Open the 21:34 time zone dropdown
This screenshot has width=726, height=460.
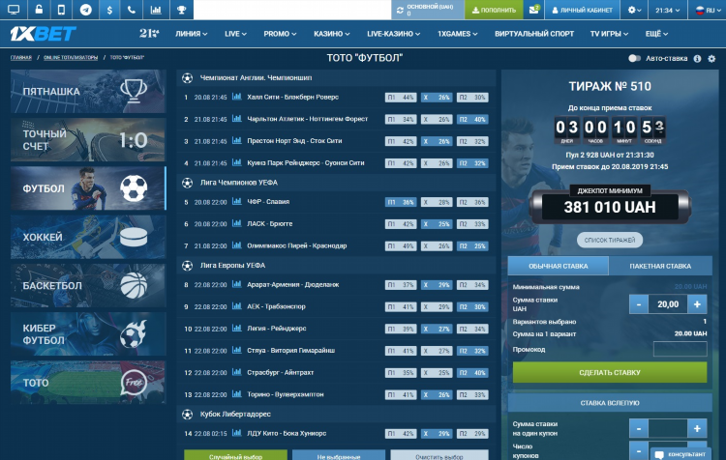(668, 10)
